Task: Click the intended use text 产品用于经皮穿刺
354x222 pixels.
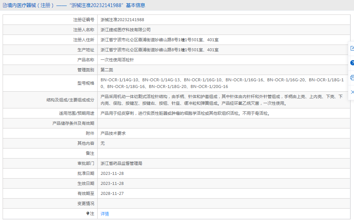Action: (185, 113)
